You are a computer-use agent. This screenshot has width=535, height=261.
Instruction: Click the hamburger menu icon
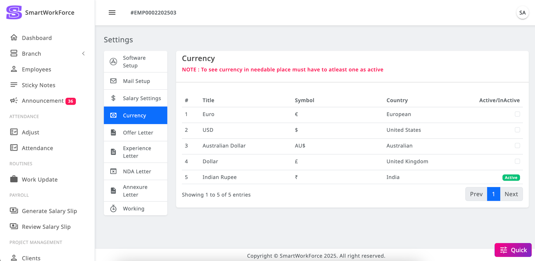click(x=112, y=13)
